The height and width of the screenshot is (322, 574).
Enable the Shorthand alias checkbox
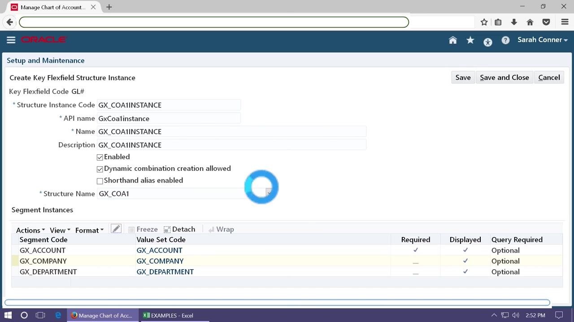point(100,181)
